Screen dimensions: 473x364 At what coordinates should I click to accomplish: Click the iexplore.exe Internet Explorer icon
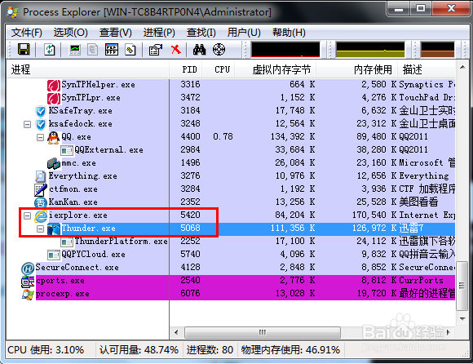[x=41, y=215]
